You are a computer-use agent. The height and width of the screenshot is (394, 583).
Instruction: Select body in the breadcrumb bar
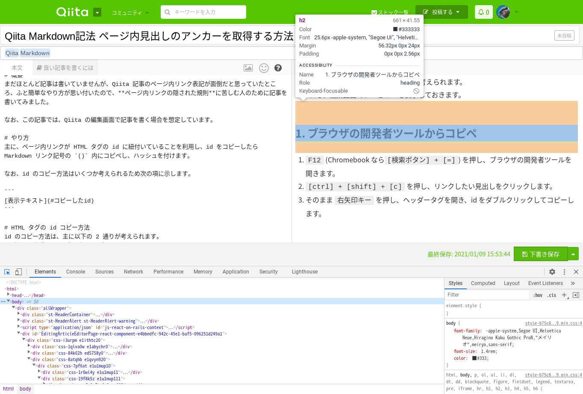tap(25, 389)
